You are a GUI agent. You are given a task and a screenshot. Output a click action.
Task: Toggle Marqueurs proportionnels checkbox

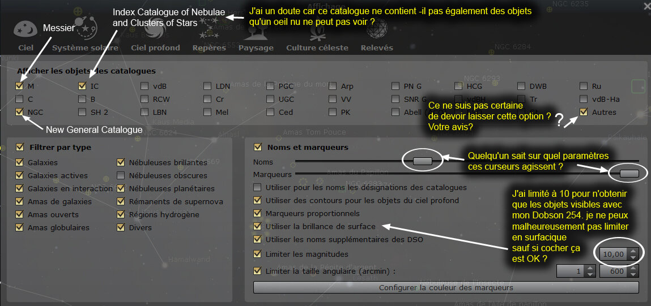pyautogui.click(x=257, y=213)
